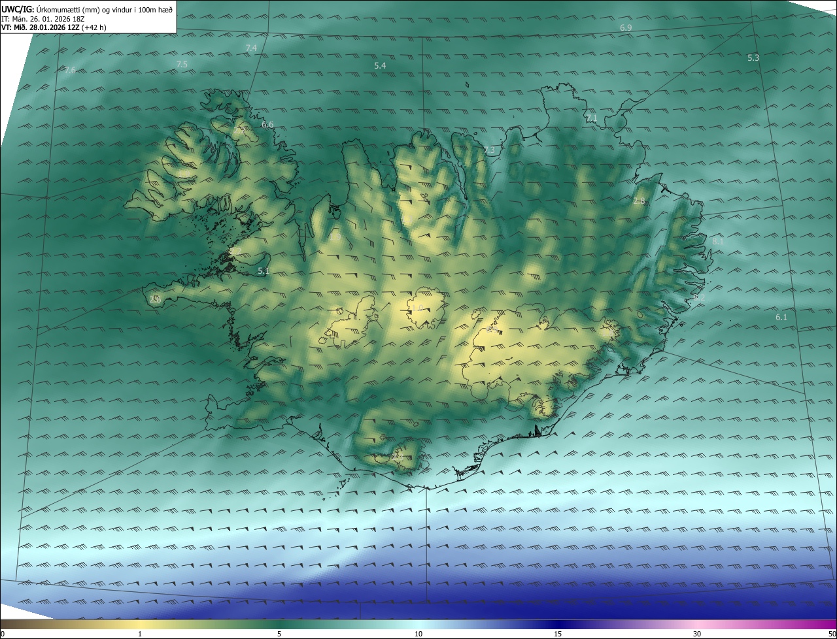Click the color scale tick labeled 1
The width and height of the screenshot is (837, 639).
140,634
